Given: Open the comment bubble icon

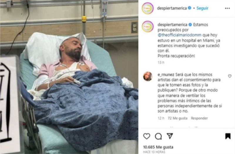Looking at the screenshot, I should point(158,136).
